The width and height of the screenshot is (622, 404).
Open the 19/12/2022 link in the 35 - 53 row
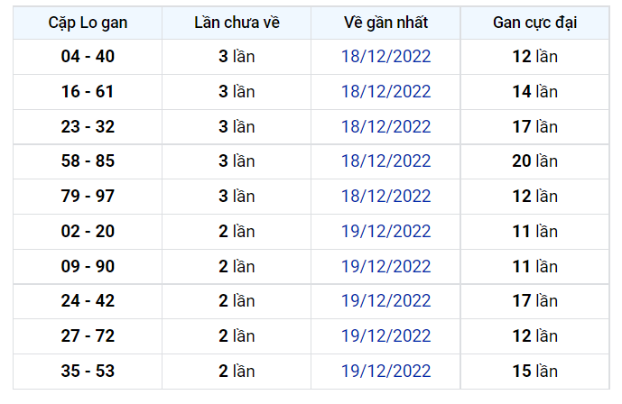385,372
